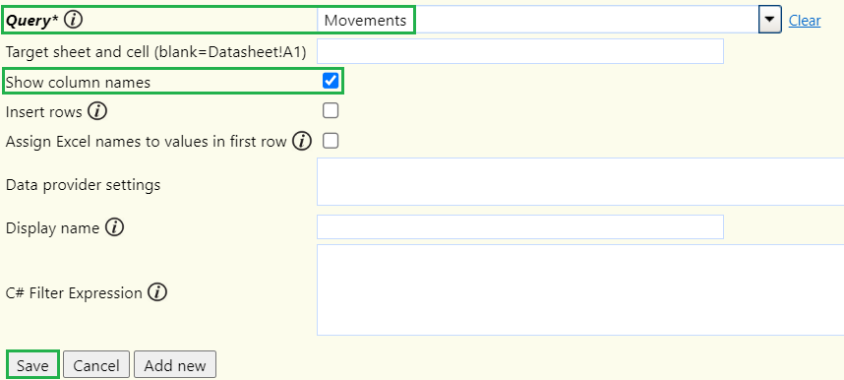Select the Query combo box showing Movements
The width and height of the screenshot is (844, 380).
click(x=538, y=20)
